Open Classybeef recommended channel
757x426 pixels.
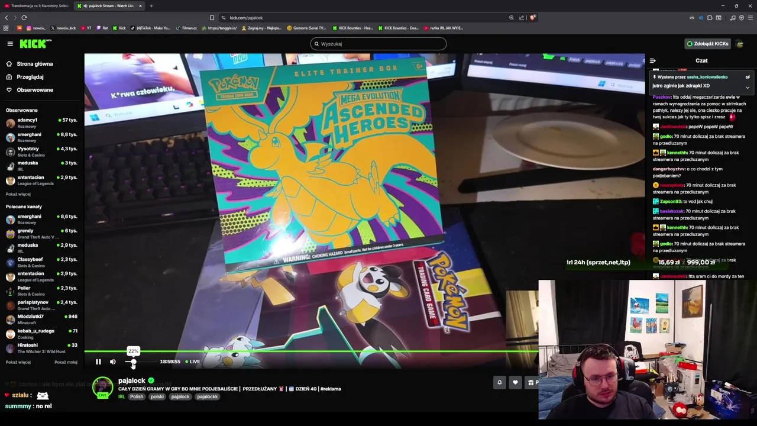pos(41,262)
